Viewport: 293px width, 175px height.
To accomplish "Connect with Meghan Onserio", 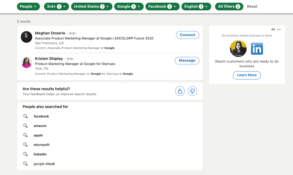I will click(x=187, y=35).
